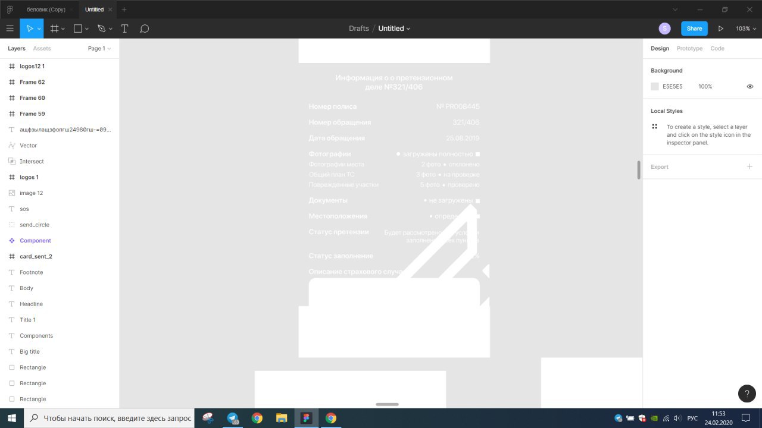Close the Untitled file tab
This screenshot has width=762, height=428.
[110, 10]
